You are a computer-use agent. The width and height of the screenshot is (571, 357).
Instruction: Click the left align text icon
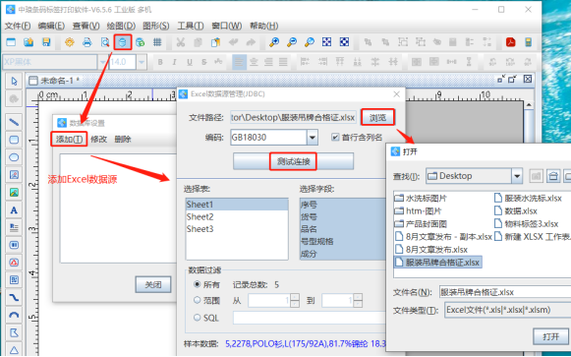tap(239, 62)
